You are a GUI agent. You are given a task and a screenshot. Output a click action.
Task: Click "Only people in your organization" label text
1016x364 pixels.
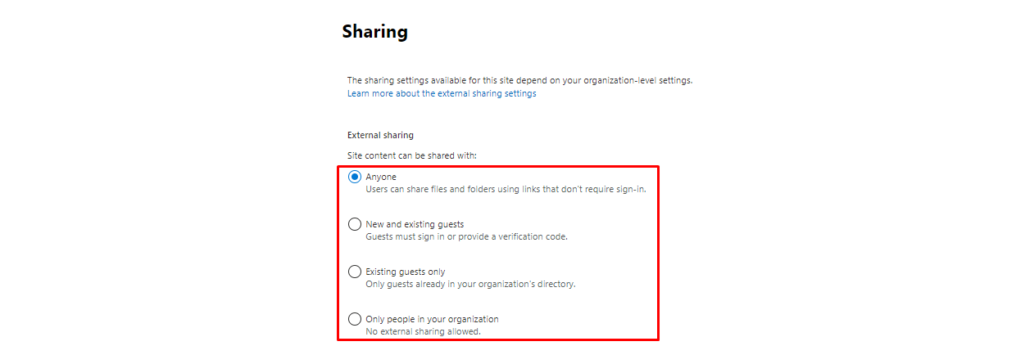[432, 319]
